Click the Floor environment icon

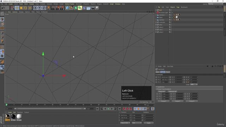coord(88,8)
